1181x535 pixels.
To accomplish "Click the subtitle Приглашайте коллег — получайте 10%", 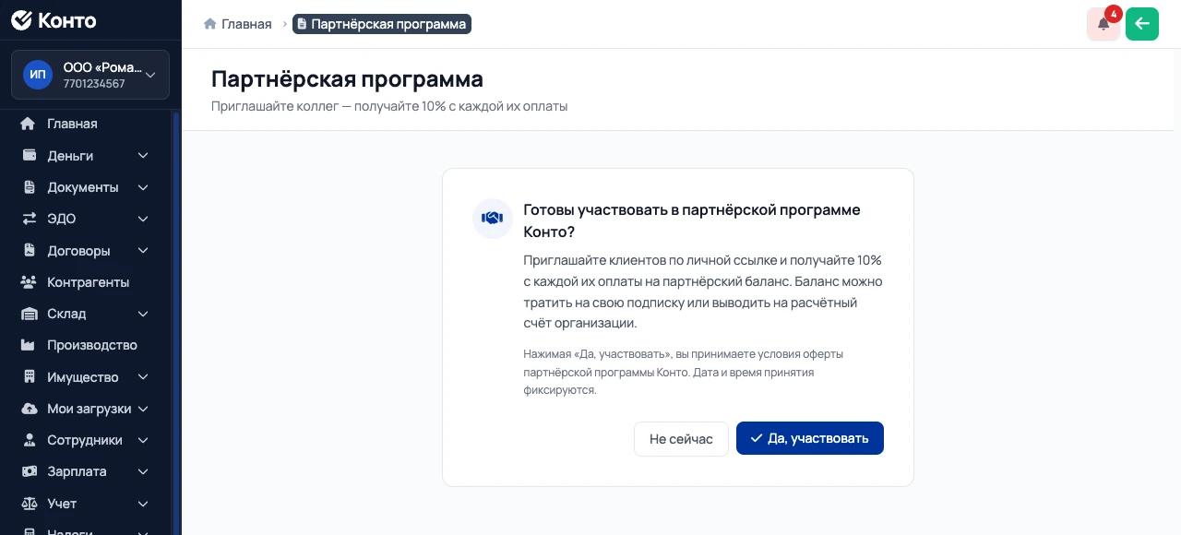I will [x=389, y=106].
